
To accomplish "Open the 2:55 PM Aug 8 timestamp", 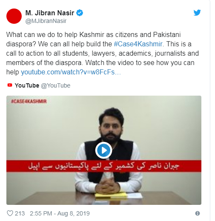I will point(60,213).
